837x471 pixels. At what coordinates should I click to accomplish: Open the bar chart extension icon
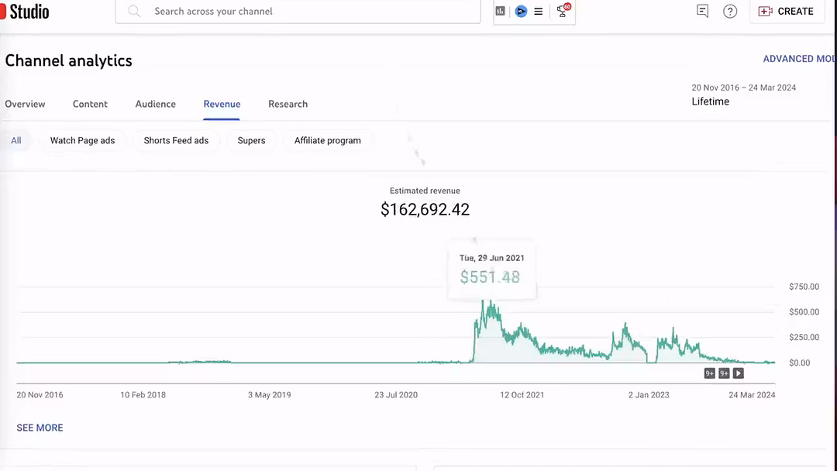click(x=501, y=12)
